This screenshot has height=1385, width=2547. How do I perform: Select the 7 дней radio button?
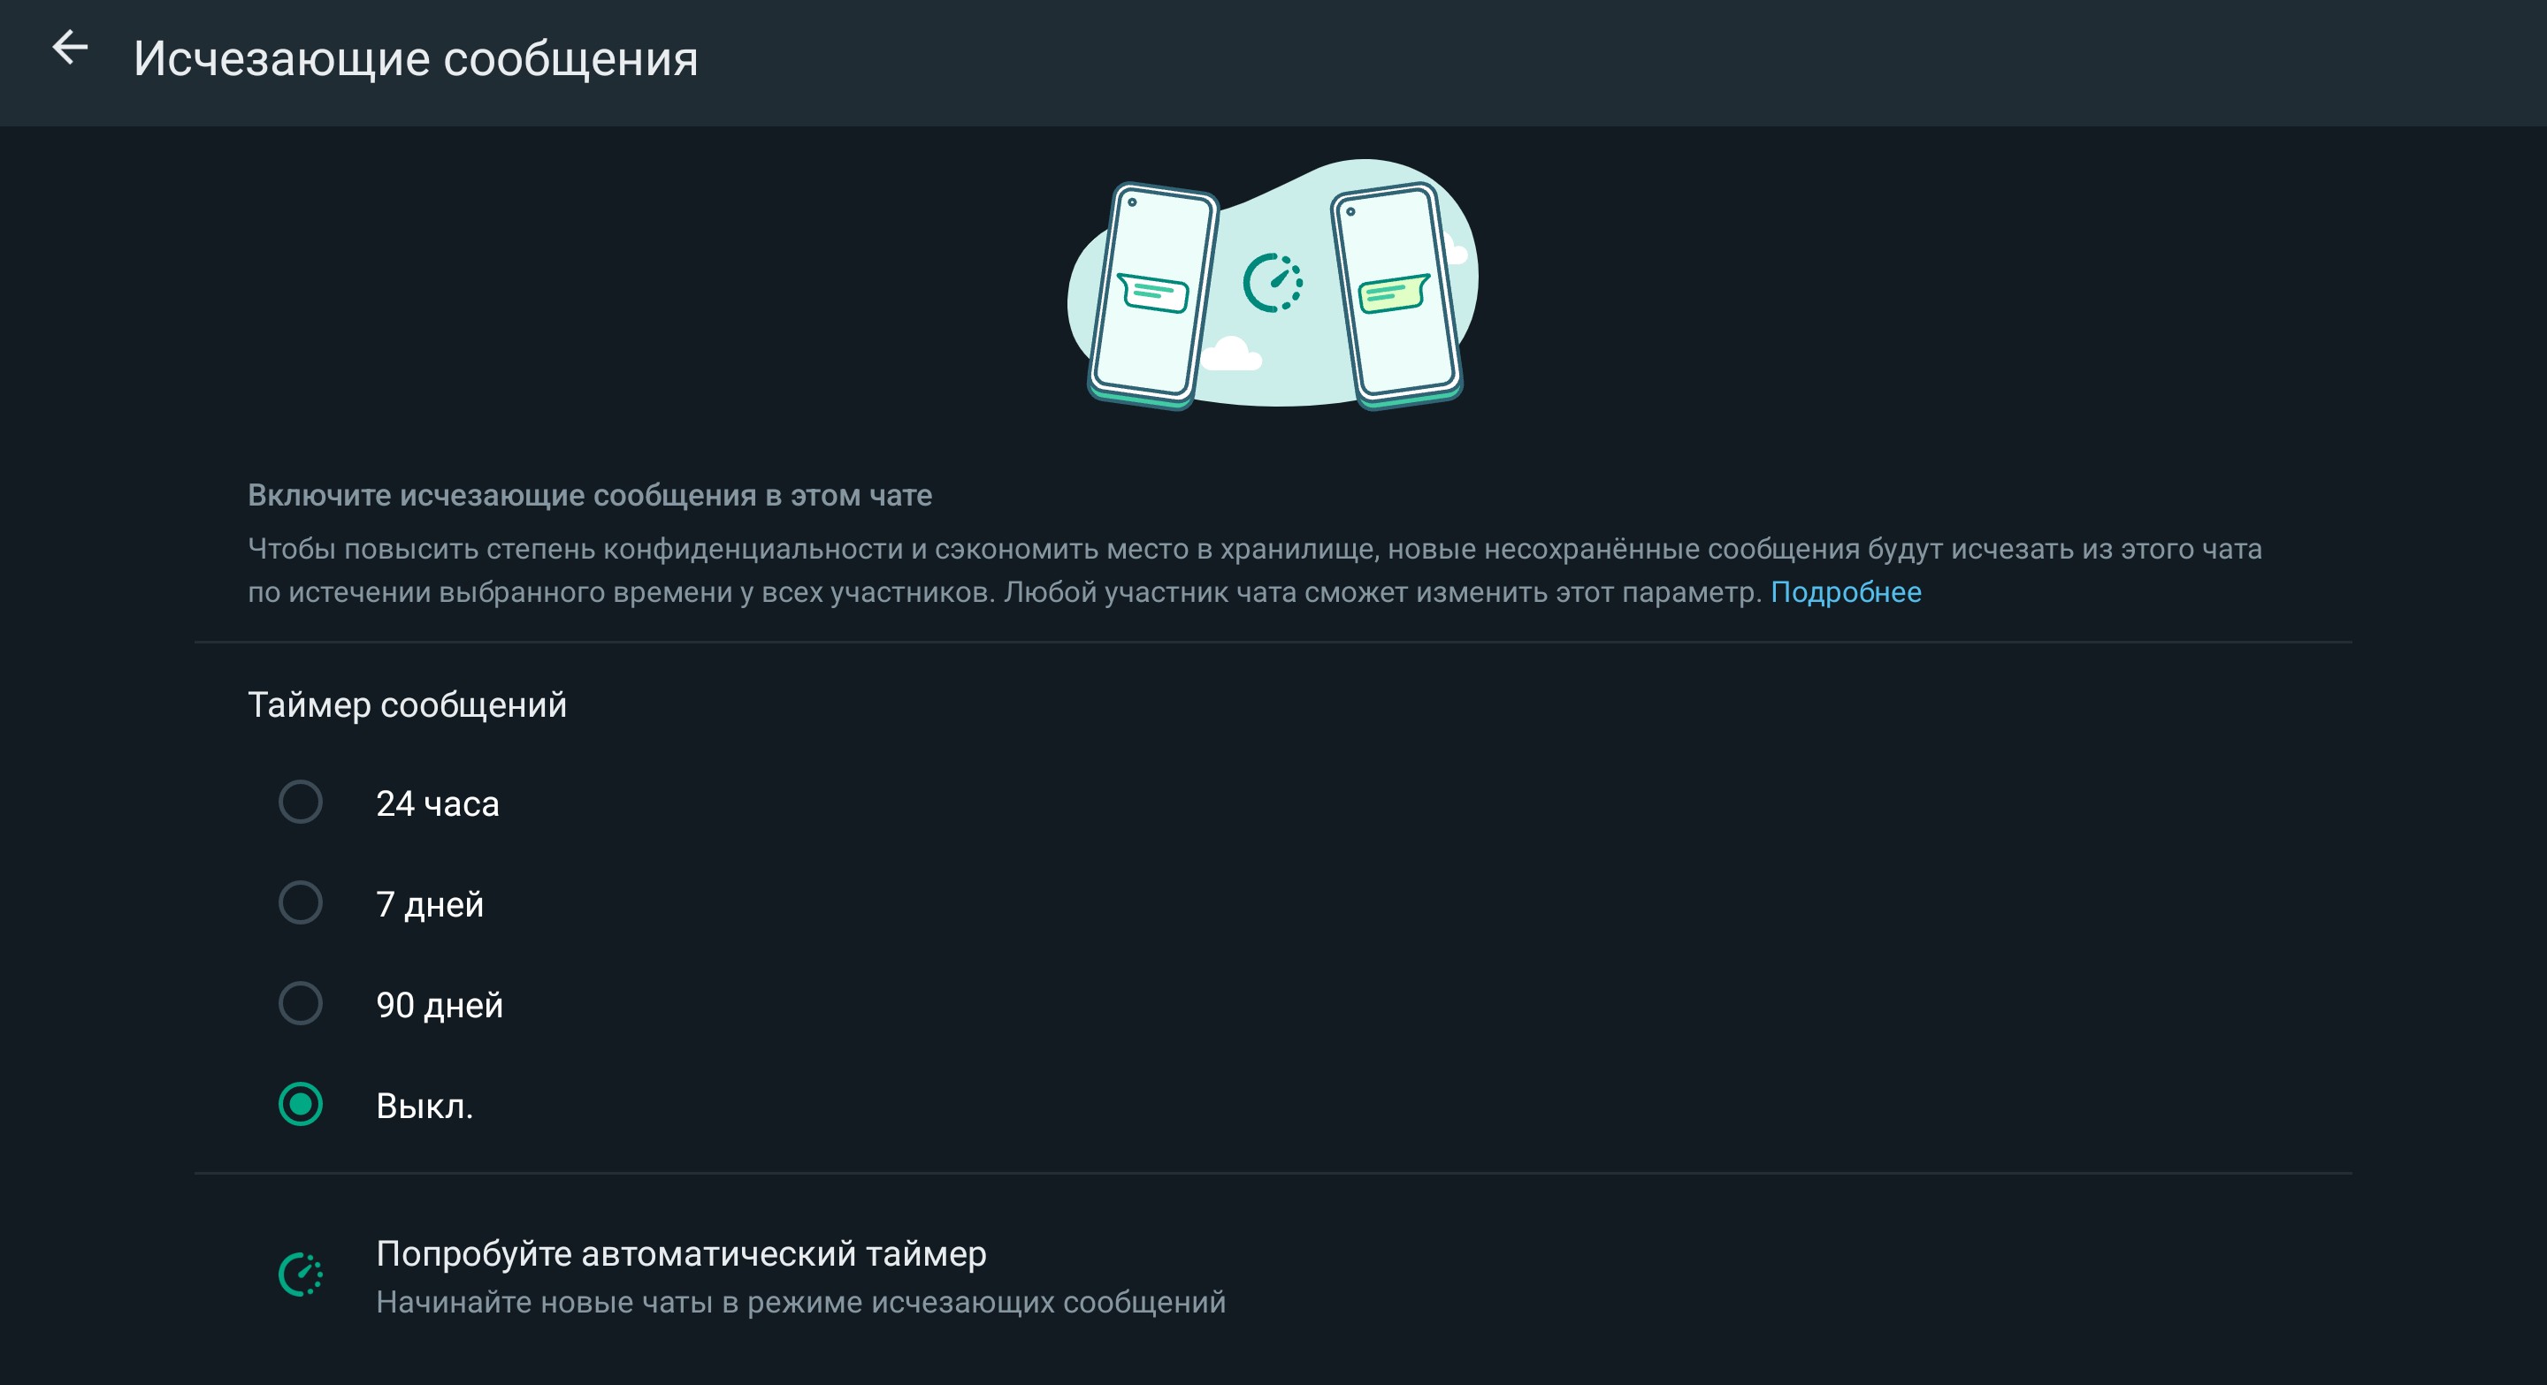(x=301, y=903)
